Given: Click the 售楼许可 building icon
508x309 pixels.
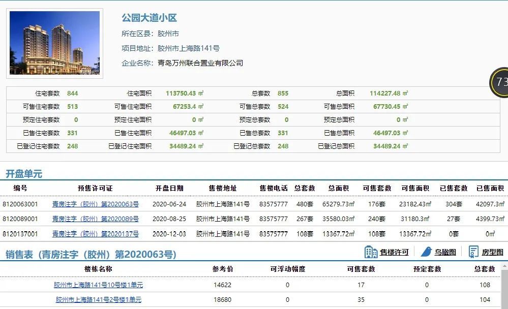Looking at the screenshot, I should (371, 252).
